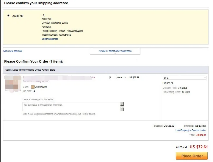213x162 pixels.
Task: Click the small arrow under Revise addresses
Action: [115, 54]
